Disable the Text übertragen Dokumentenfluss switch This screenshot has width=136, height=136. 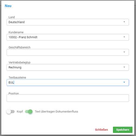coord(29,112)
